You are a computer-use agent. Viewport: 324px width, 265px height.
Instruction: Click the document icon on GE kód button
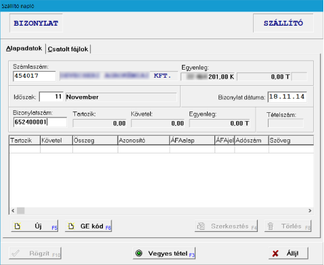pyautogui.click(x=71, y=226)
